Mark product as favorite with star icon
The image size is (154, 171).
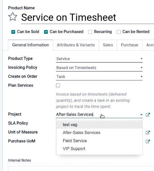click(13, 17)
